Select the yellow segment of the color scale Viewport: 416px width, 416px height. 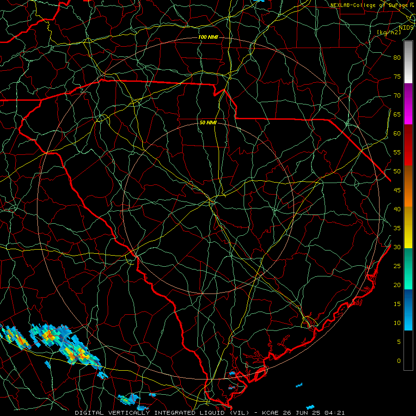pos(408,227)
